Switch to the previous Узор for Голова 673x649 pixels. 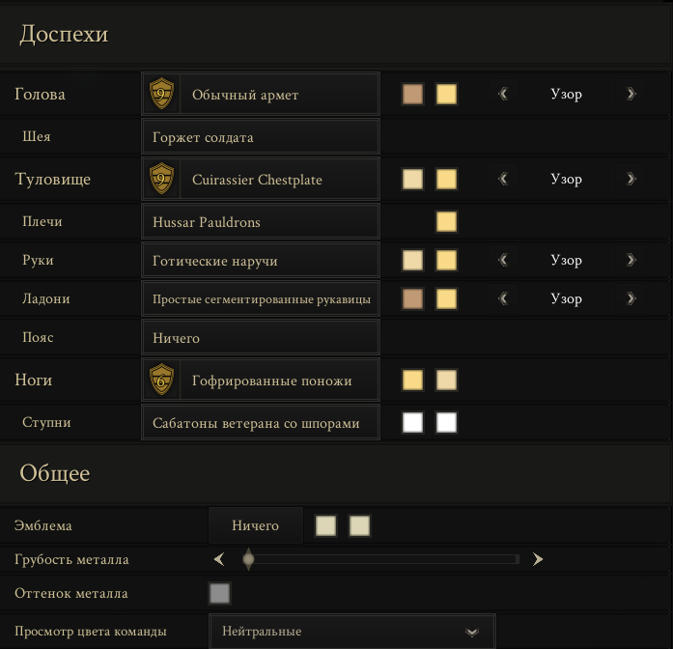503,94
